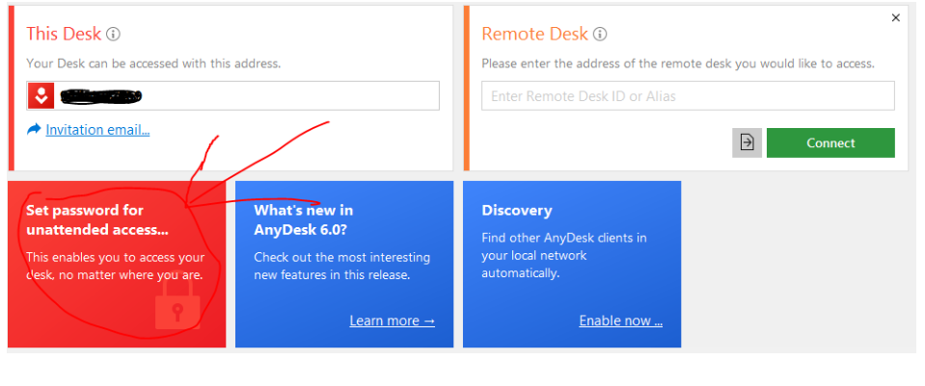Click the invitation email arrow icon
Image resolution: width=925 pixels, height=386 pixels.
tap(34, 129)
